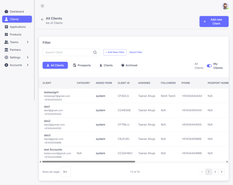Click client ID CFTBILU
The height and width of the screenshot is (185, 233).
pyautogui.click(x=123, y=124)
